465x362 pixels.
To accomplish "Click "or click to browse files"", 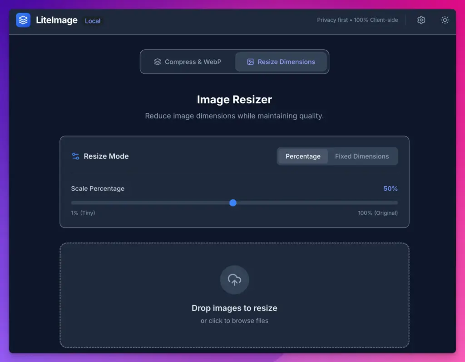I will pos(234,321).
